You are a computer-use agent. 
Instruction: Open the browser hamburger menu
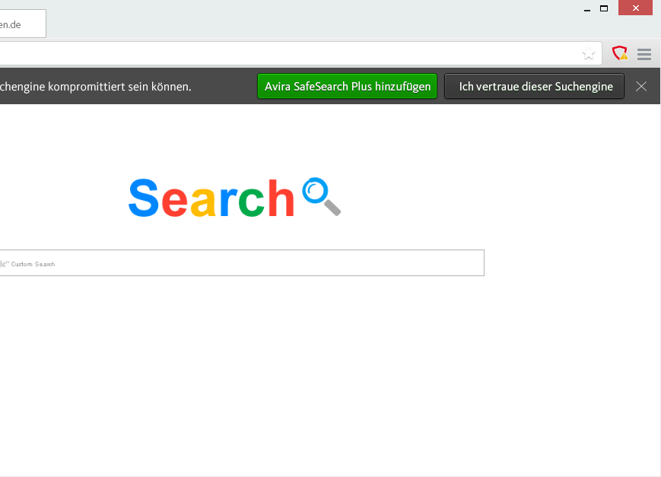click(x=644, y=54)
